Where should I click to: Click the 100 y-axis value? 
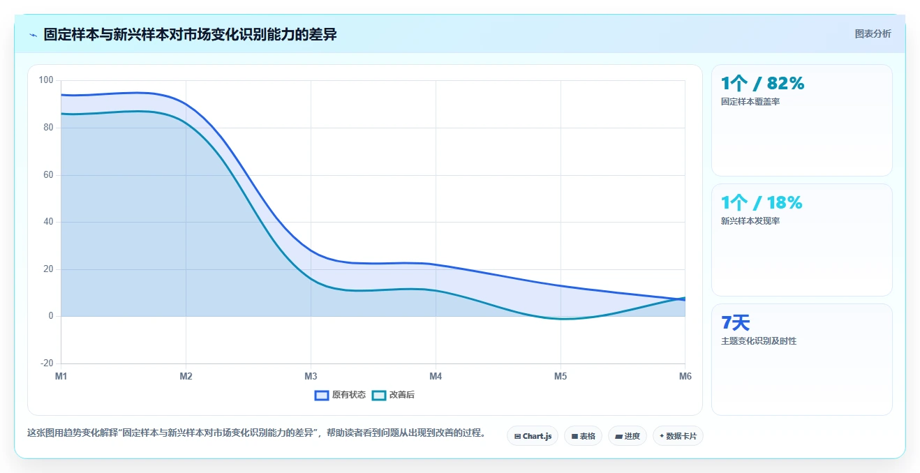tap(46, 80)
